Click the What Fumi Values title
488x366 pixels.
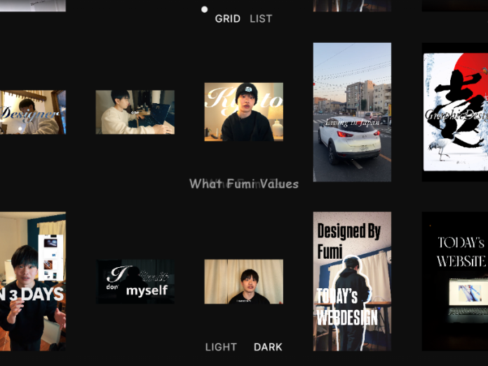click(x=243, y=184)
